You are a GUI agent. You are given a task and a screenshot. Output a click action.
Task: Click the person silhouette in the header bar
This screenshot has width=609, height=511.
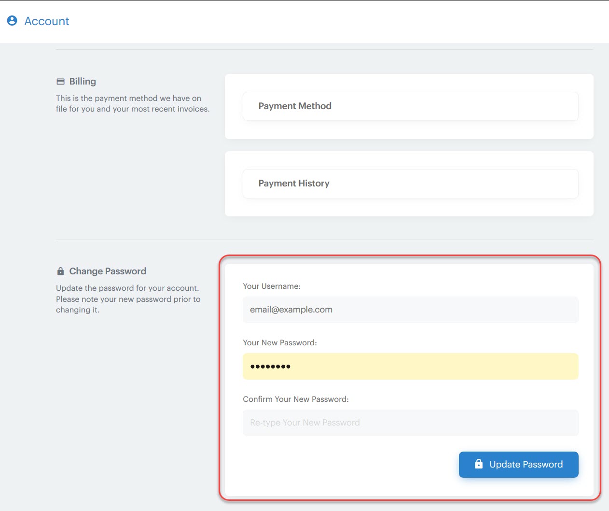click(x=12, y=21)
